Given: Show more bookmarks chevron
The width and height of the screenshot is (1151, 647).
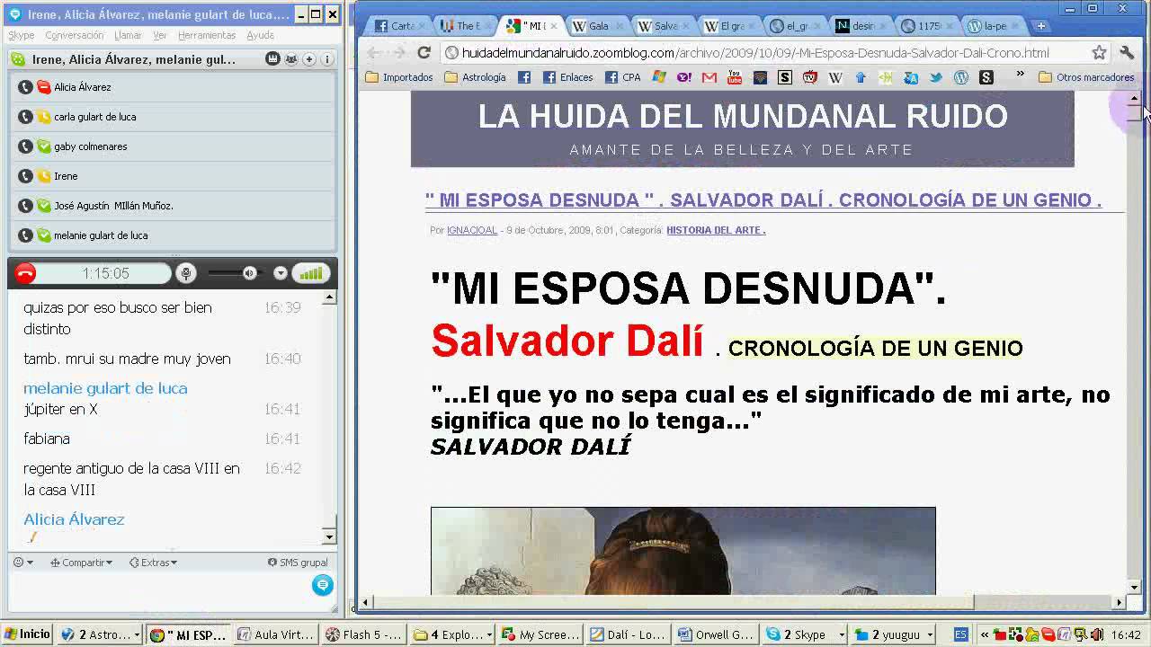Looking at the screenshot, I should pyautogui.click(x=1021, y=75).
